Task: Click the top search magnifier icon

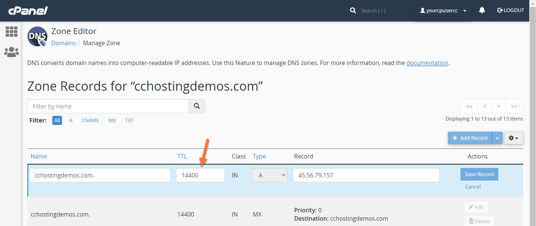Action: click(x=353, y=11)
